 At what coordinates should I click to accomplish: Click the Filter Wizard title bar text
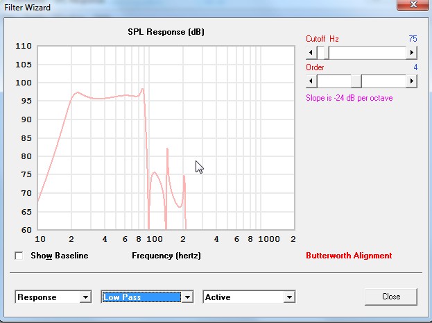coord(27,8)
